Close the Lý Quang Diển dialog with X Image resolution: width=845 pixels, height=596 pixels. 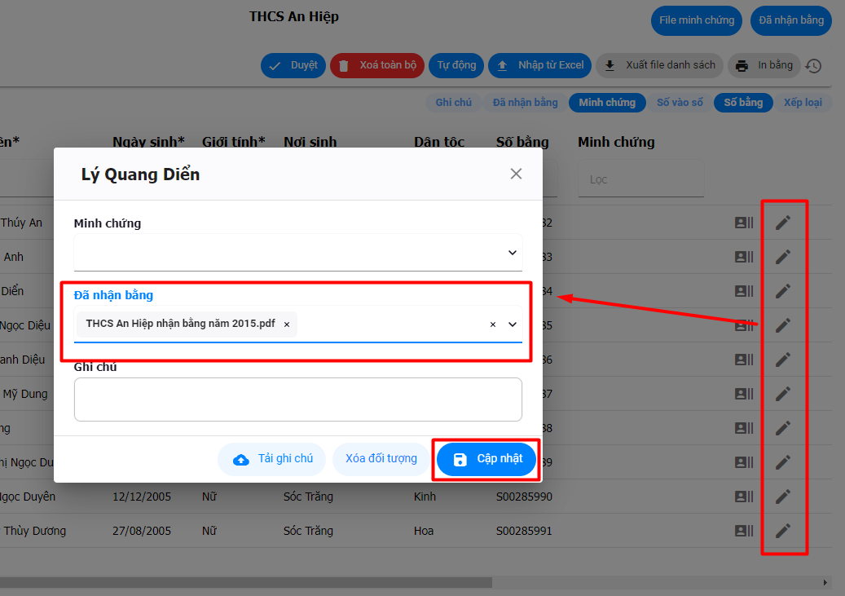tap(516, 174)
